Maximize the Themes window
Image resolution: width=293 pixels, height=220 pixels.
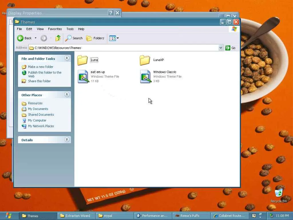[229, 22]
